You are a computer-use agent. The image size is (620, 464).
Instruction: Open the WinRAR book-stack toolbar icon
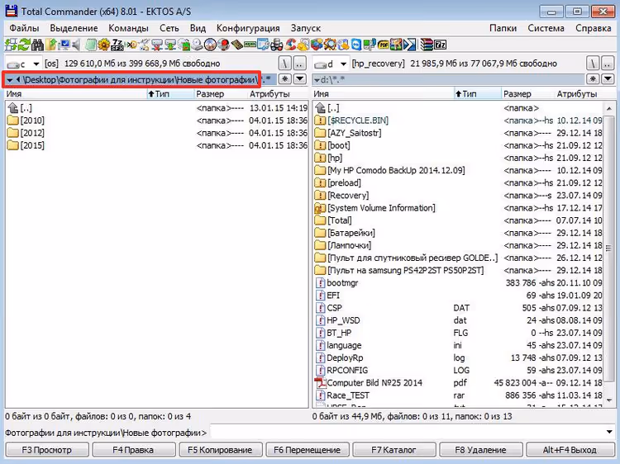[x=426, y=45]
